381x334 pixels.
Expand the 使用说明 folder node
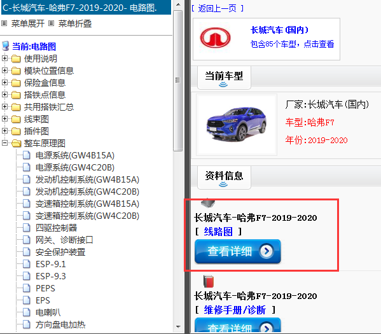[4, 59]
